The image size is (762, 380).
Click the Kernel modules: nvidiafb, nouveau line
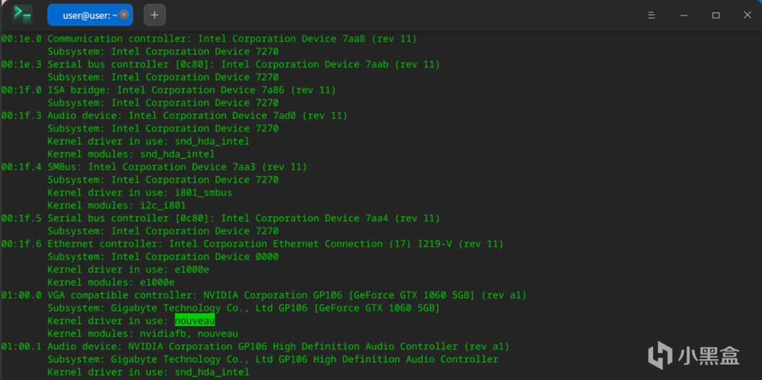(x=143, y=334)
